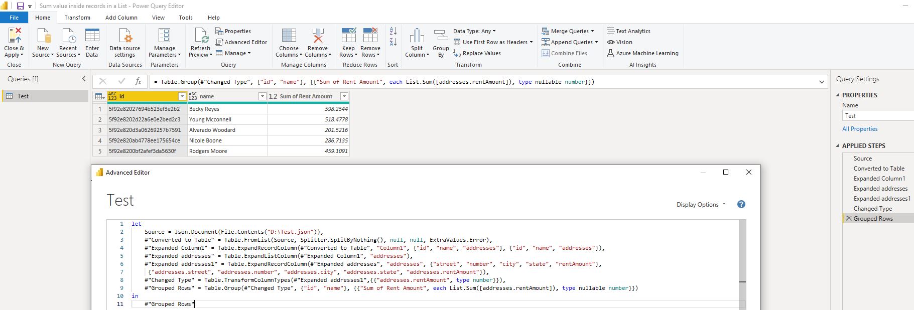Switch to the Add Column tab
This screenshot has height=310, width=914.
point(121,18)
